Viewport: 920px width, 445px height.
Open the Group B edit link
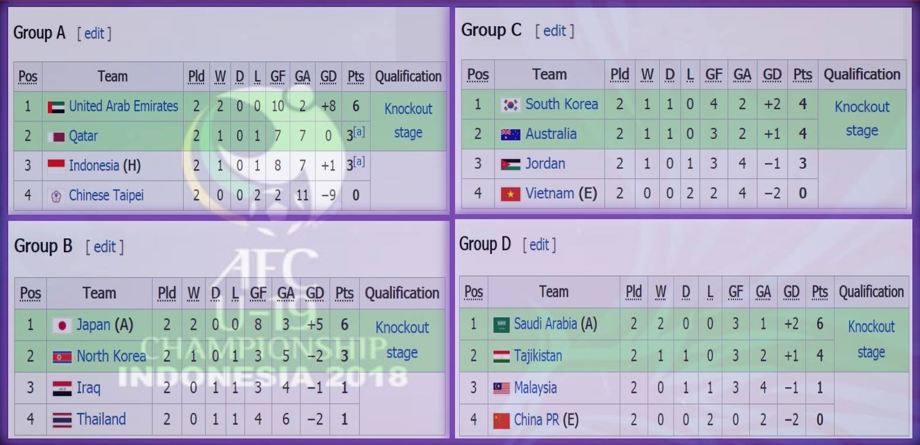[105, 247]
